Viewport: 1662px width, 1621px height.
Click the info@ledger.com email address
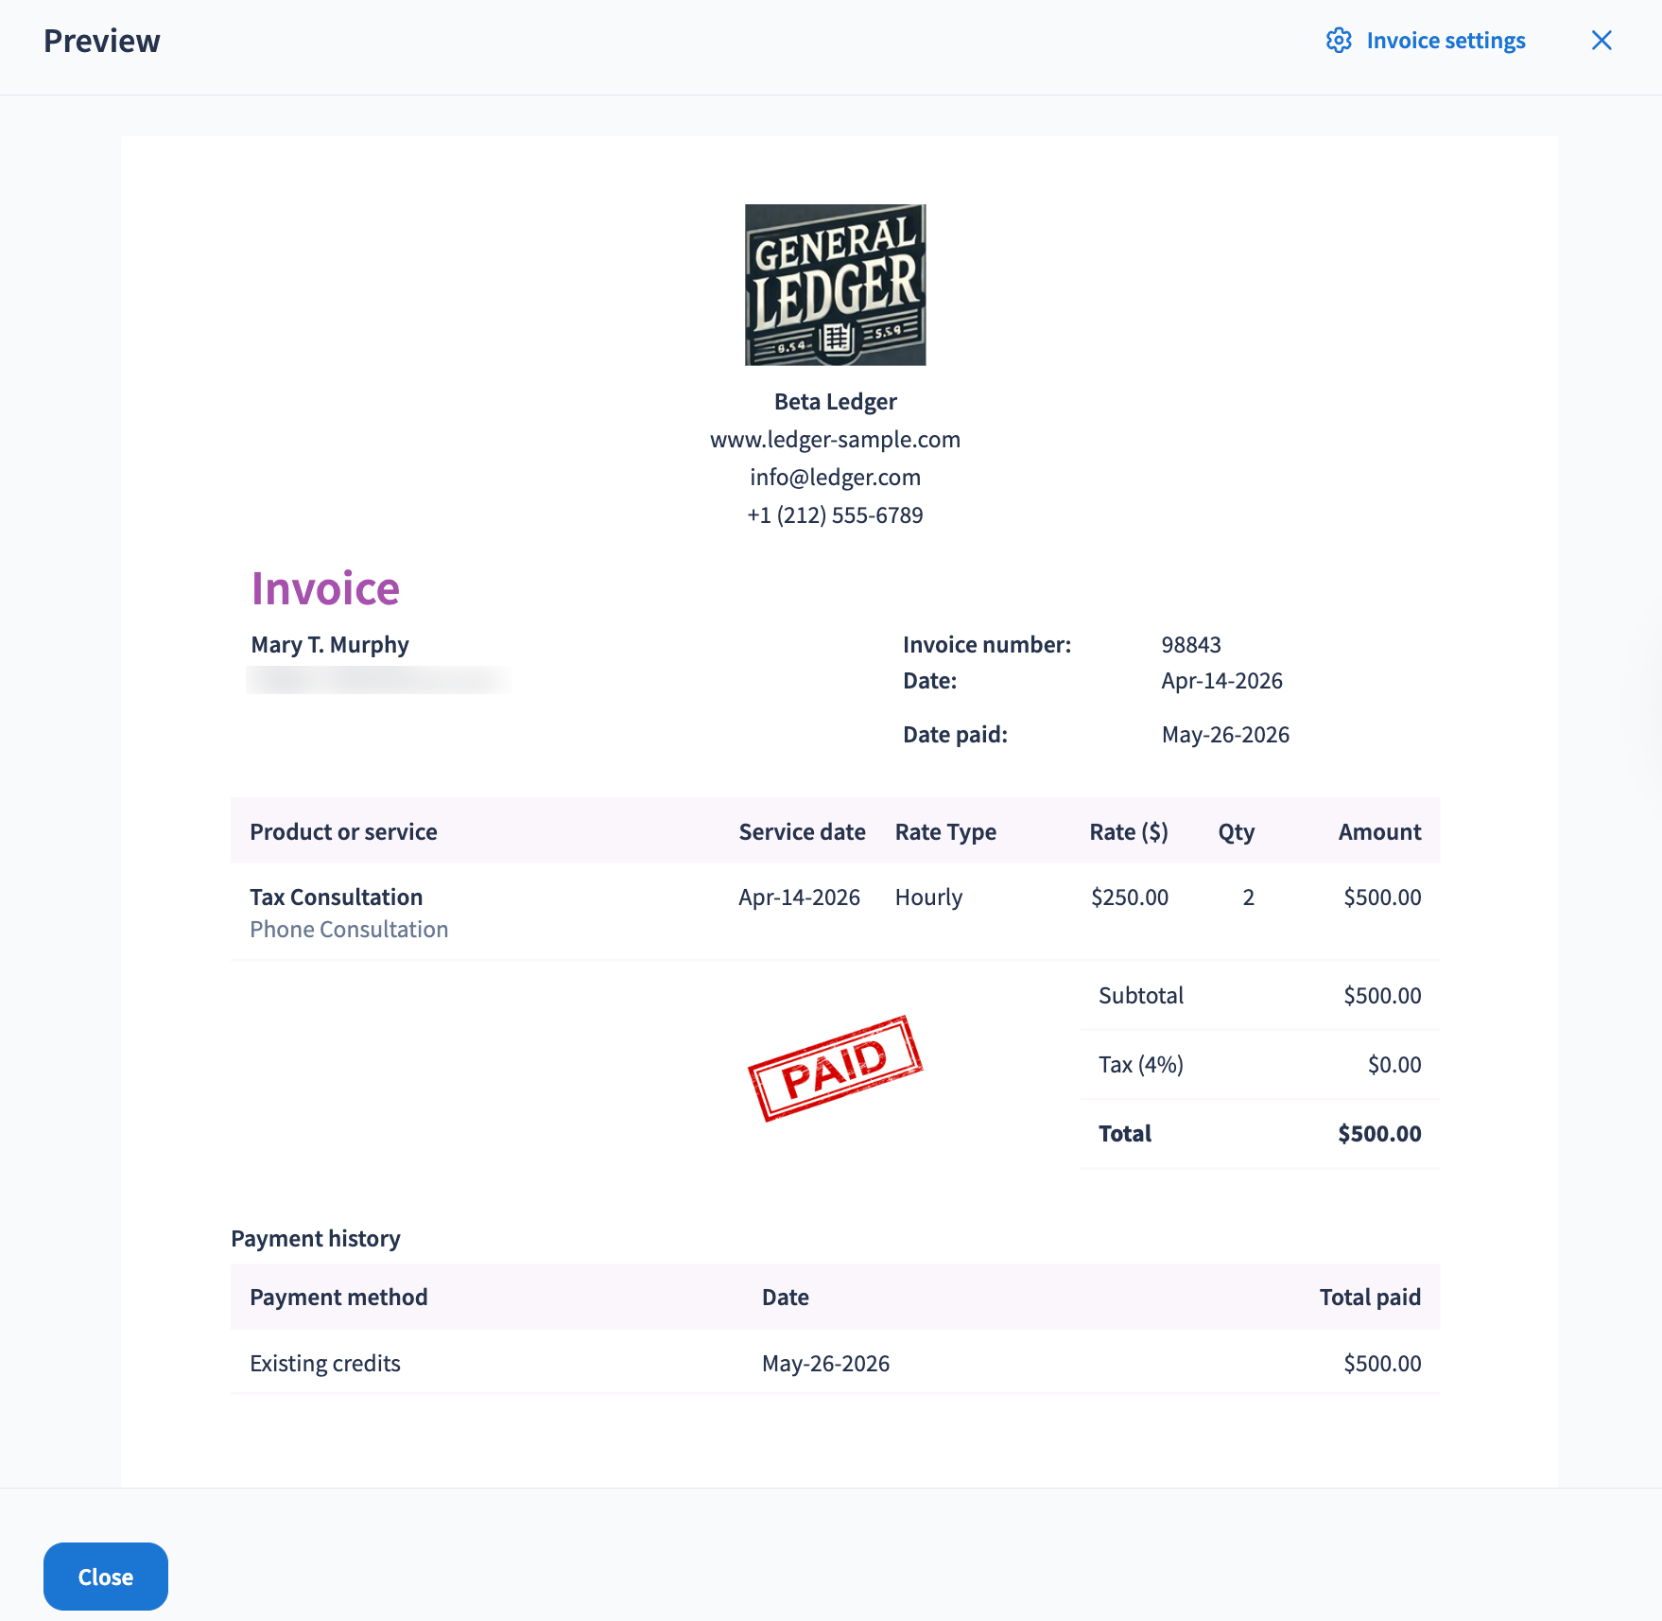pos(836,478)
